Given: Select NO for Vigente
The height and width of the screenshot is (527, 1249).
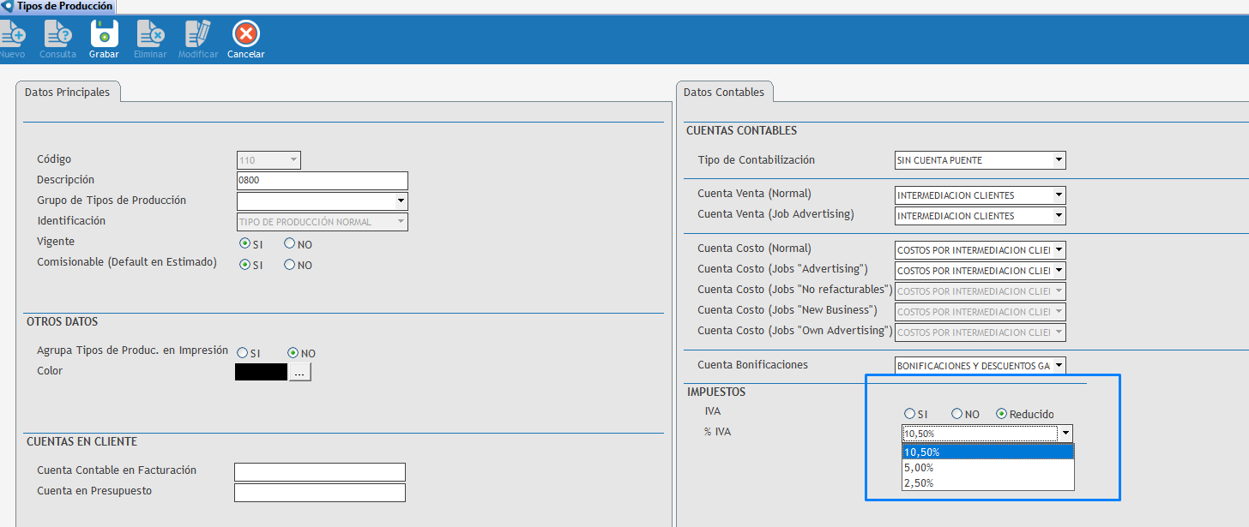Looking at the screenshot, I should point(290,244).
